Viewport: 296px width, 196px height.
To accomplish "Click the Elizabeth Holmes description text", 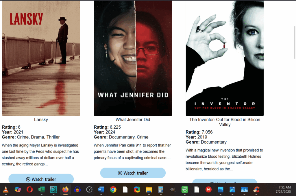I will (x=224, y=159).
